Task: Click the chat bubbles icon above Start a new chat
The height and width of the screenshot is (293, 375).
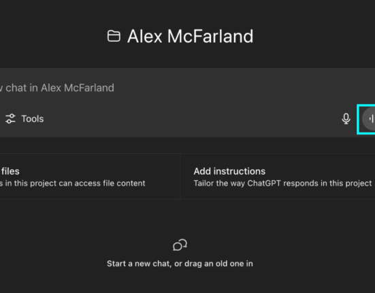Action: pos(180,245)
